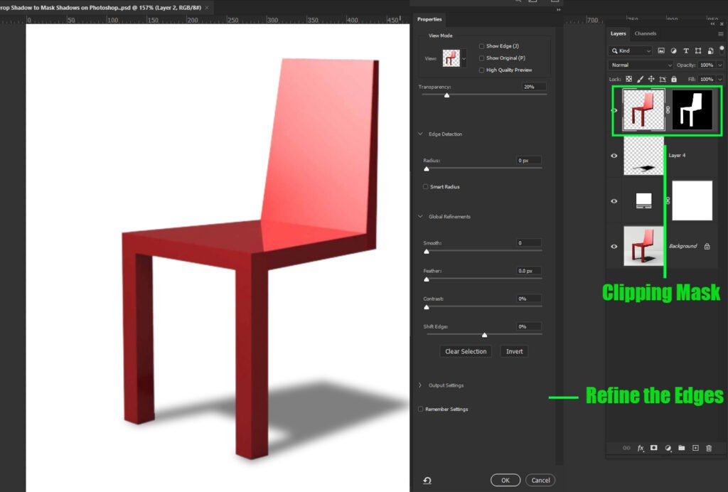This screenshot has width=728, height=492.
Task: Open the Create new fill or adjustment layer icon
Action: (x=667, y=448)
